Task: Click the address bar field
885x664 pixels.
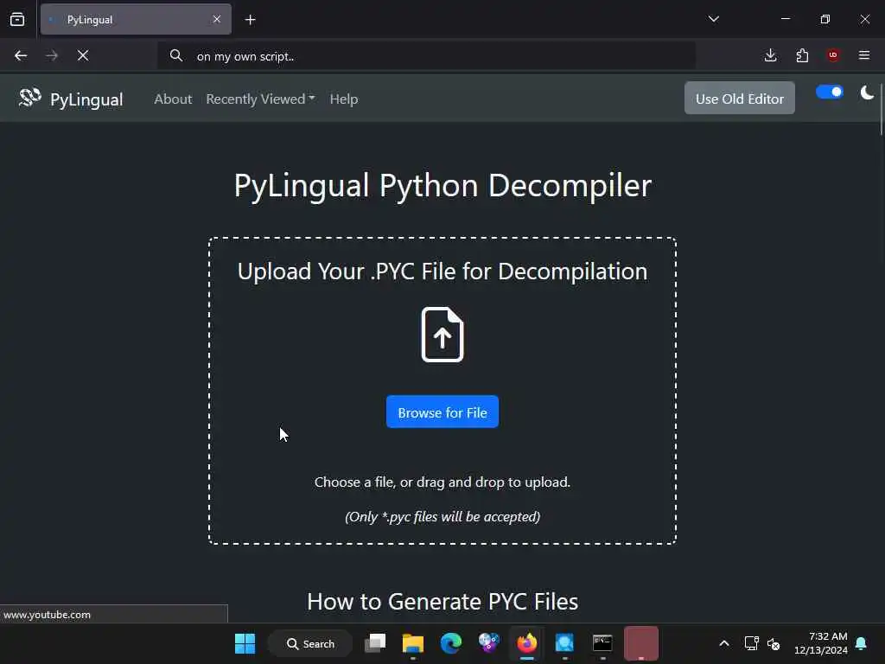Action: point(426,56)
